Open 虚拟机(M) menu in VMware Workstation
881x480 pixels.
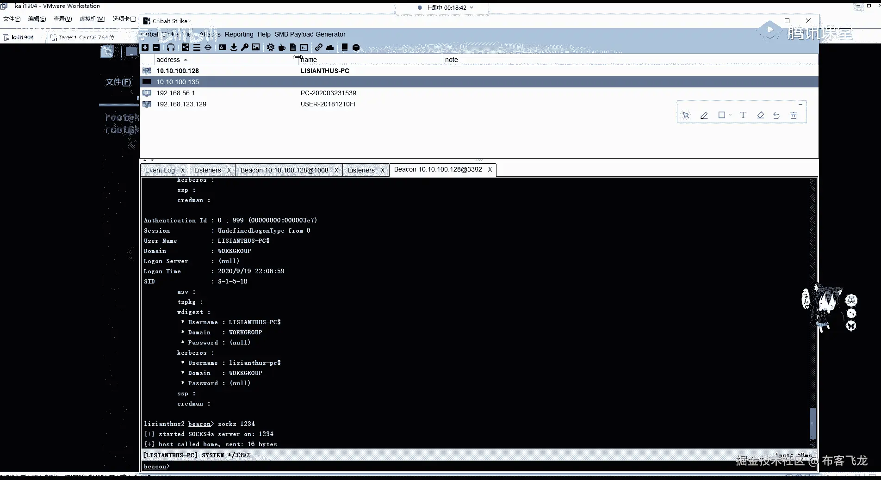[92, 19]
